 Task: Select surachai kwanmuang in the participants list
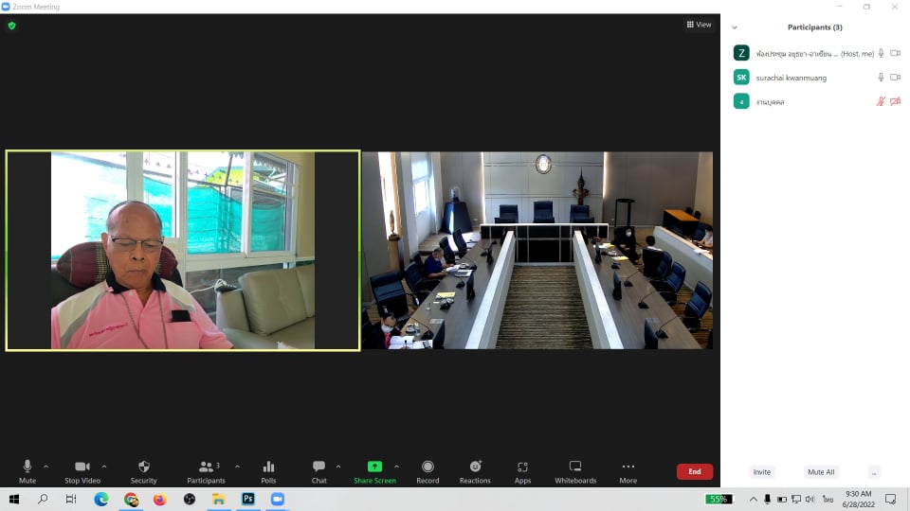[x=791, y=78]
